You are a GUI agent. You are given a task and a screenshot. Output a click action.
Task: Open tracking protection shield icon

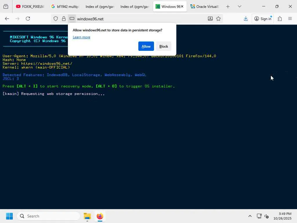point(55,19)
